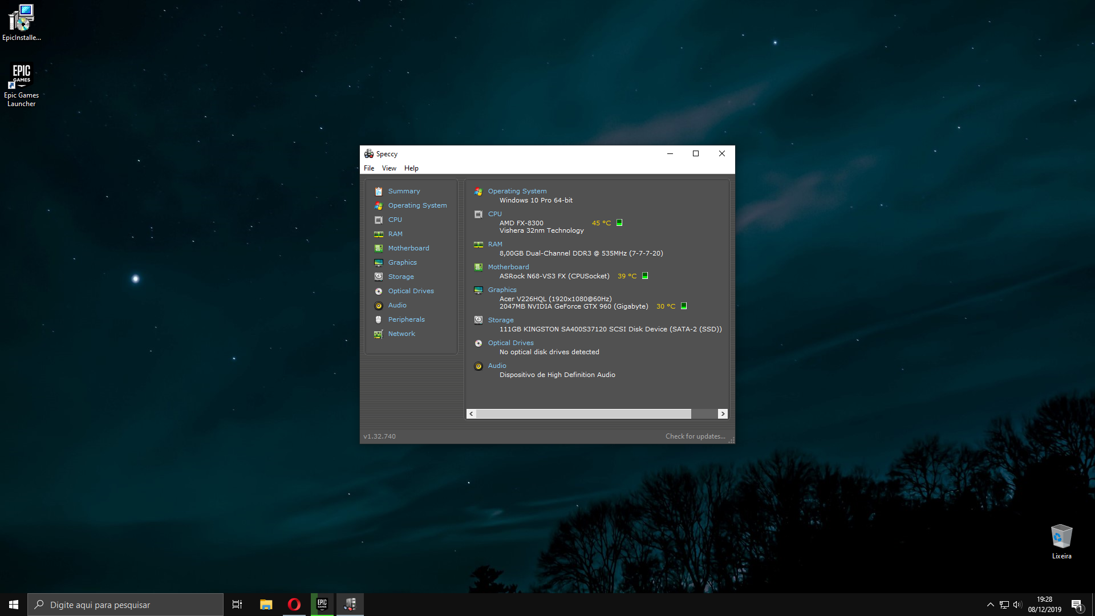Select Summary in the sidebar

click(x=404, y=192)
